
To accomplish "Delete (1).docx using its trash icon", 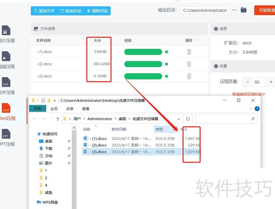I will point(188,51).
